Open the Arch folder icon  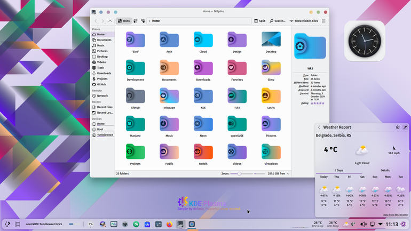point(169,39)
